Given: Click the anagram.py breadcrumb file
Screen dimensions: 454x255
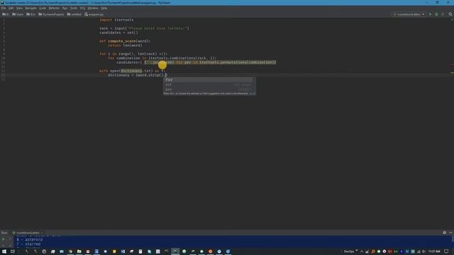Looking at the screenshot, I should coord(94,14).
